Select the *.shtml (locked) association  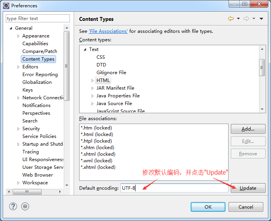pyautogui.click(x=98, y=154)
